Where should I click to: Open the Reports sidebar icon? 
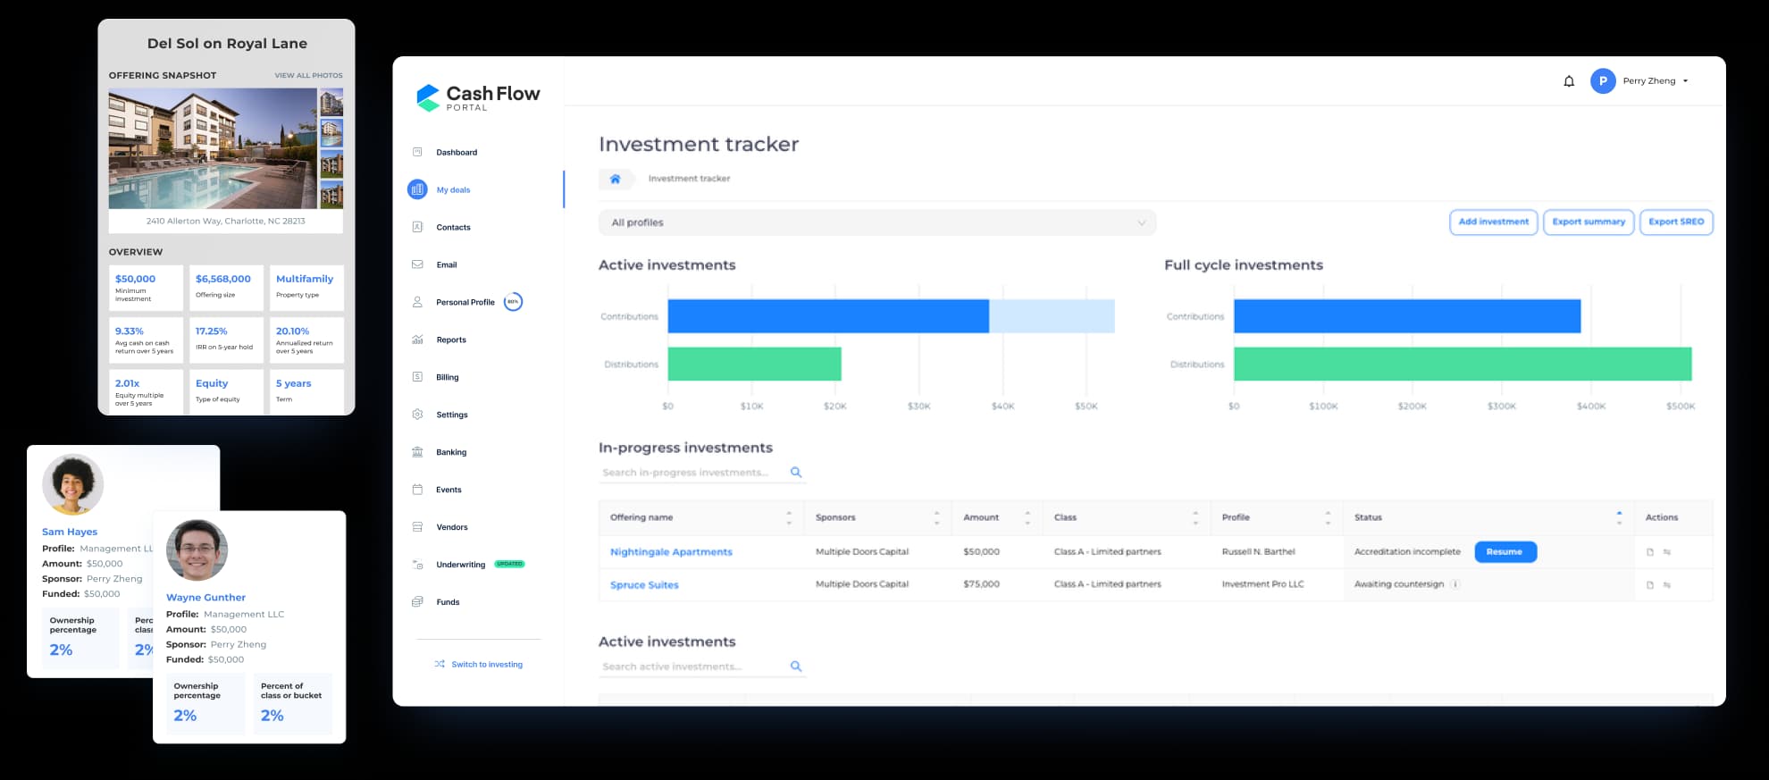417,340
